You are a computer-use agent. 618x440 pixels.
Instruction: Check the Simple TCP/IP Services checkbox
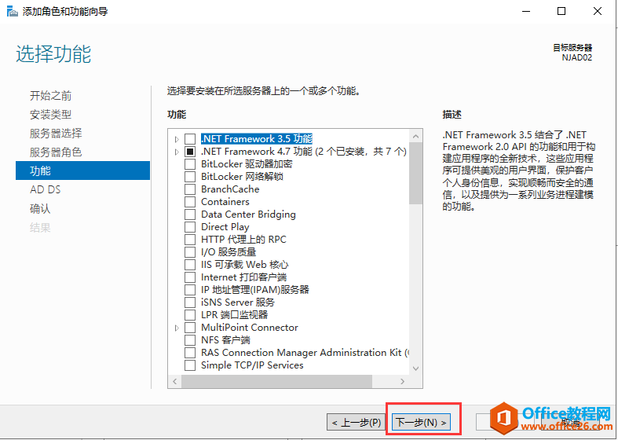190,365
